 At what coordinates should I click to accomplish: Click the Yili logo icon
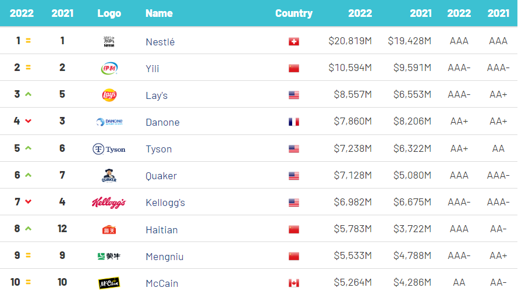point(109,69)
